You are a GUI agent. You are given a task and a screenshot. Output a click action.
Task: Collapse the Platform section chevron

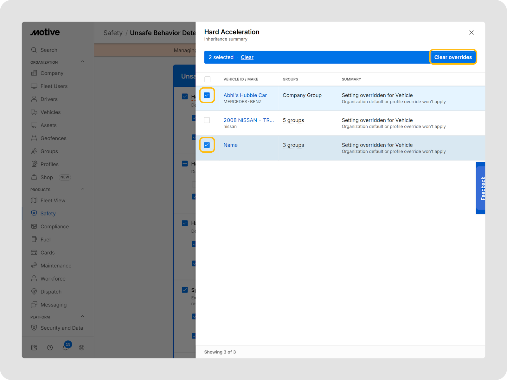point(82,316)
